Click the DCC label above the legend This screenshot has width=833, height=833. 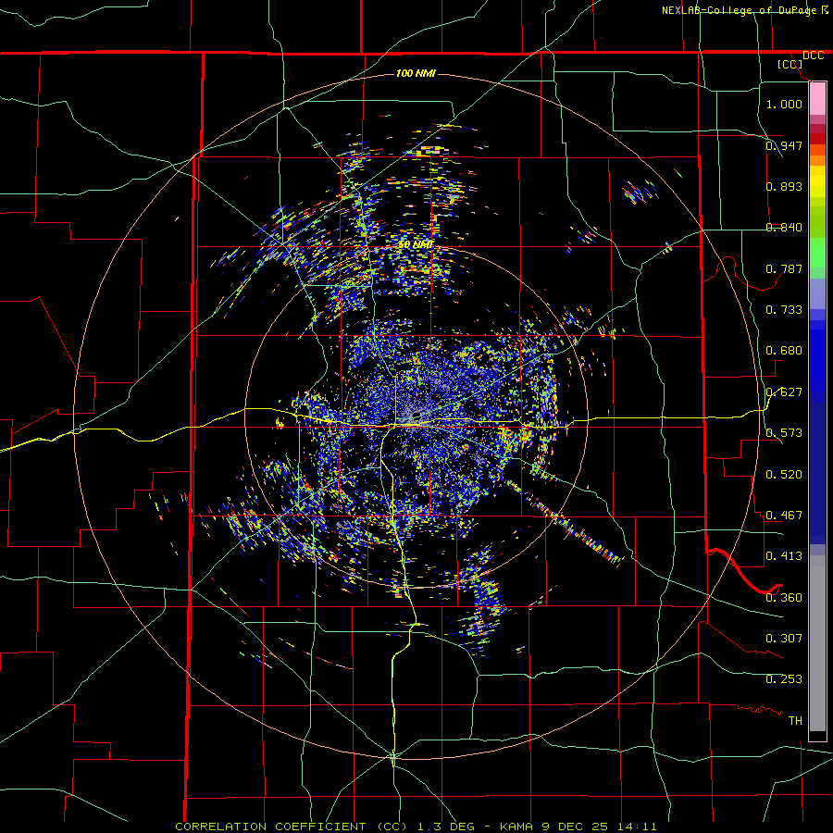pyautogui.click(x=813, y=56)
